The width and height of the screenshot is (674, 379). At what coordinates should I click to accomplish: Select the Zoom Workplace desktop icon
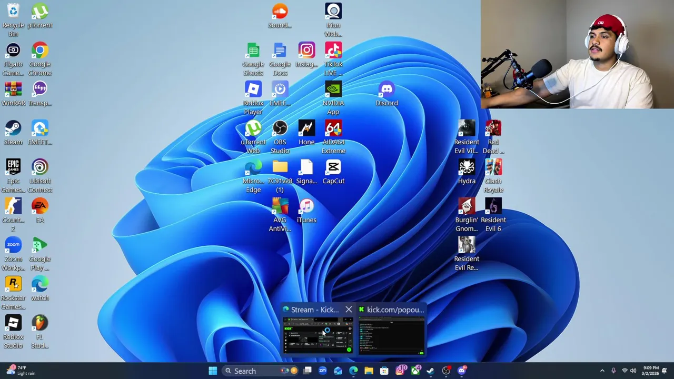(x=13, y=254)
